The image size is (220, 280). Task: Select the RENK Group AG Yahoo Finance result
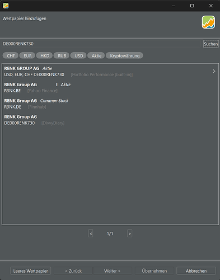click(110, 87)
